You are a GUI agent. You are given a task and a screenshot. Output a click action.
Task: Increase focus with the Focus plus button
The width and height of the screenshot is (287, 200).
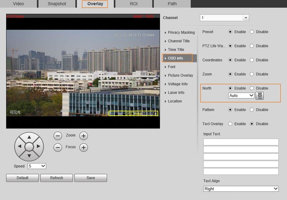click(83, 148)
